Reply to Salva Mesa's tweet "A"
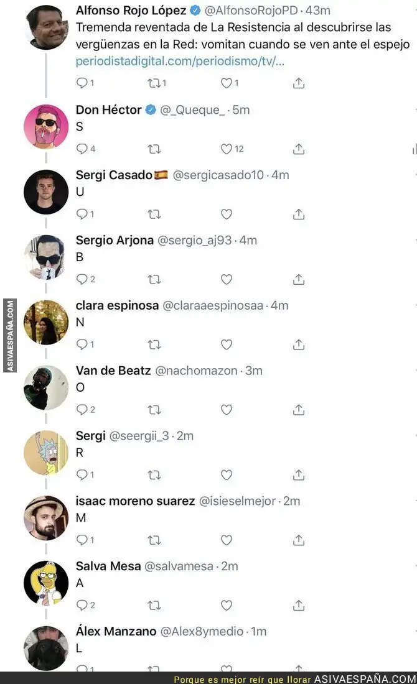417x684 pixels. (x=82, y=605)
